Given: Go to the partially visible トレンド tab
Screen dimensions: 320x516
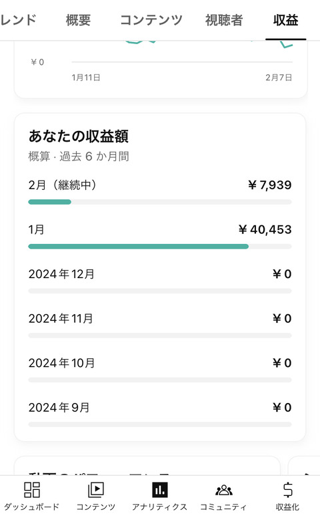Looking at the screenshot, I should click(18, 20).
